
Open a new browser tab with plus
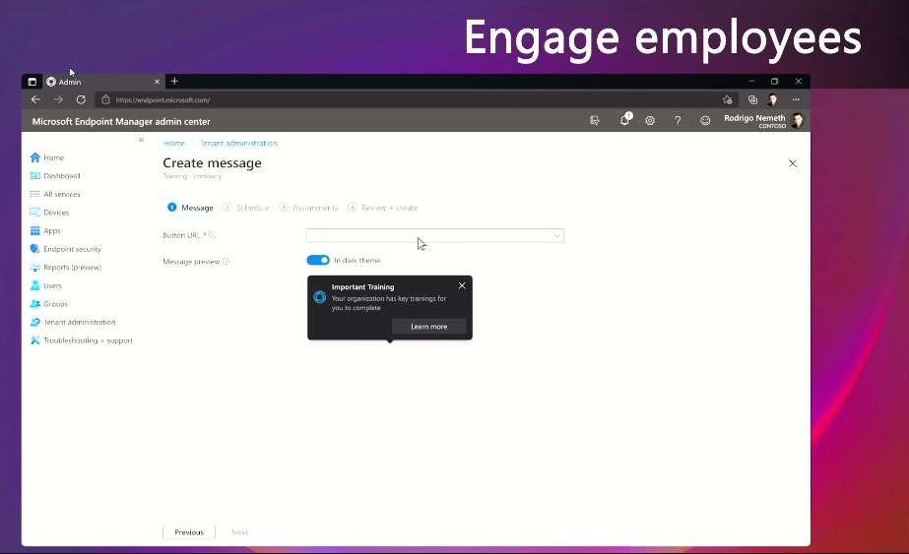[174, 81]
